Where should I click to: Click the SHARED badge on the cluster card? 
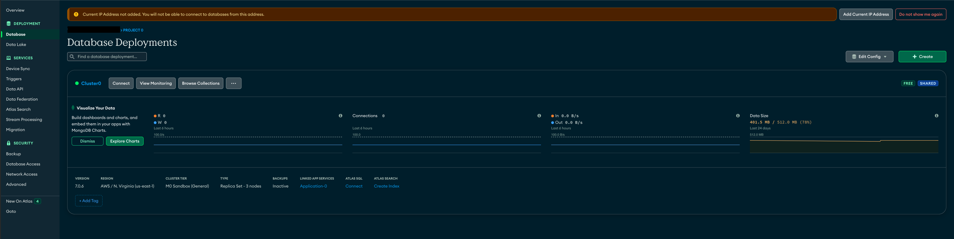coord(928,84)
